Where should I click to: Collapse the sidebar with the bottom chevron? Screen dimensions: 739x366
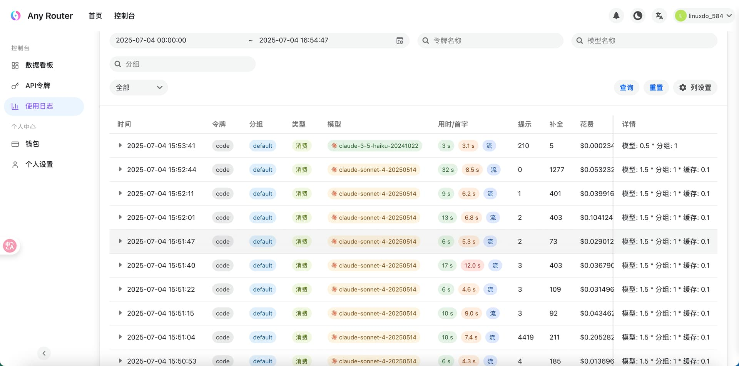click(x=43, y=353)
